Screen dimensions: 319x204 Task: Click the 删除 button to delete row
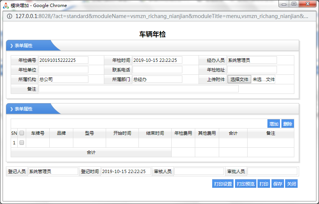click(288, 124)
